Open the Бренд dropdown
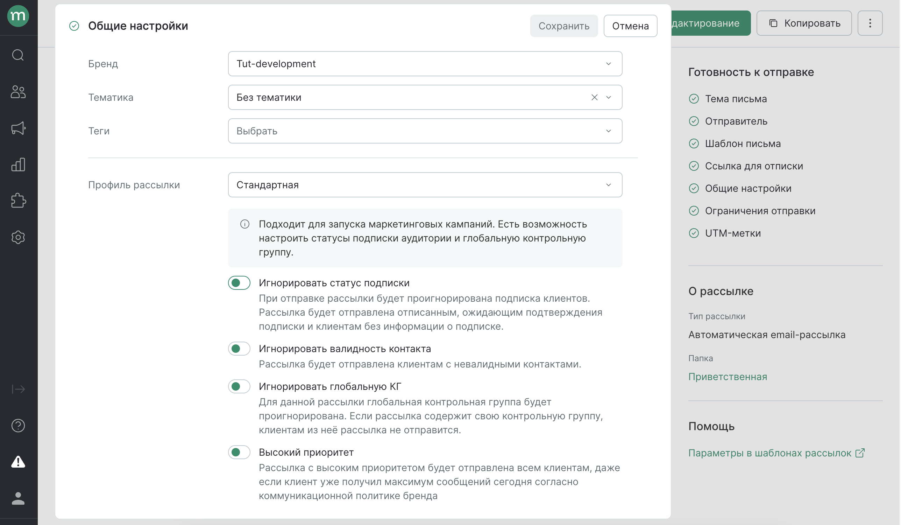Viewport: 901px width, 525px height. (x=425, y=64)
